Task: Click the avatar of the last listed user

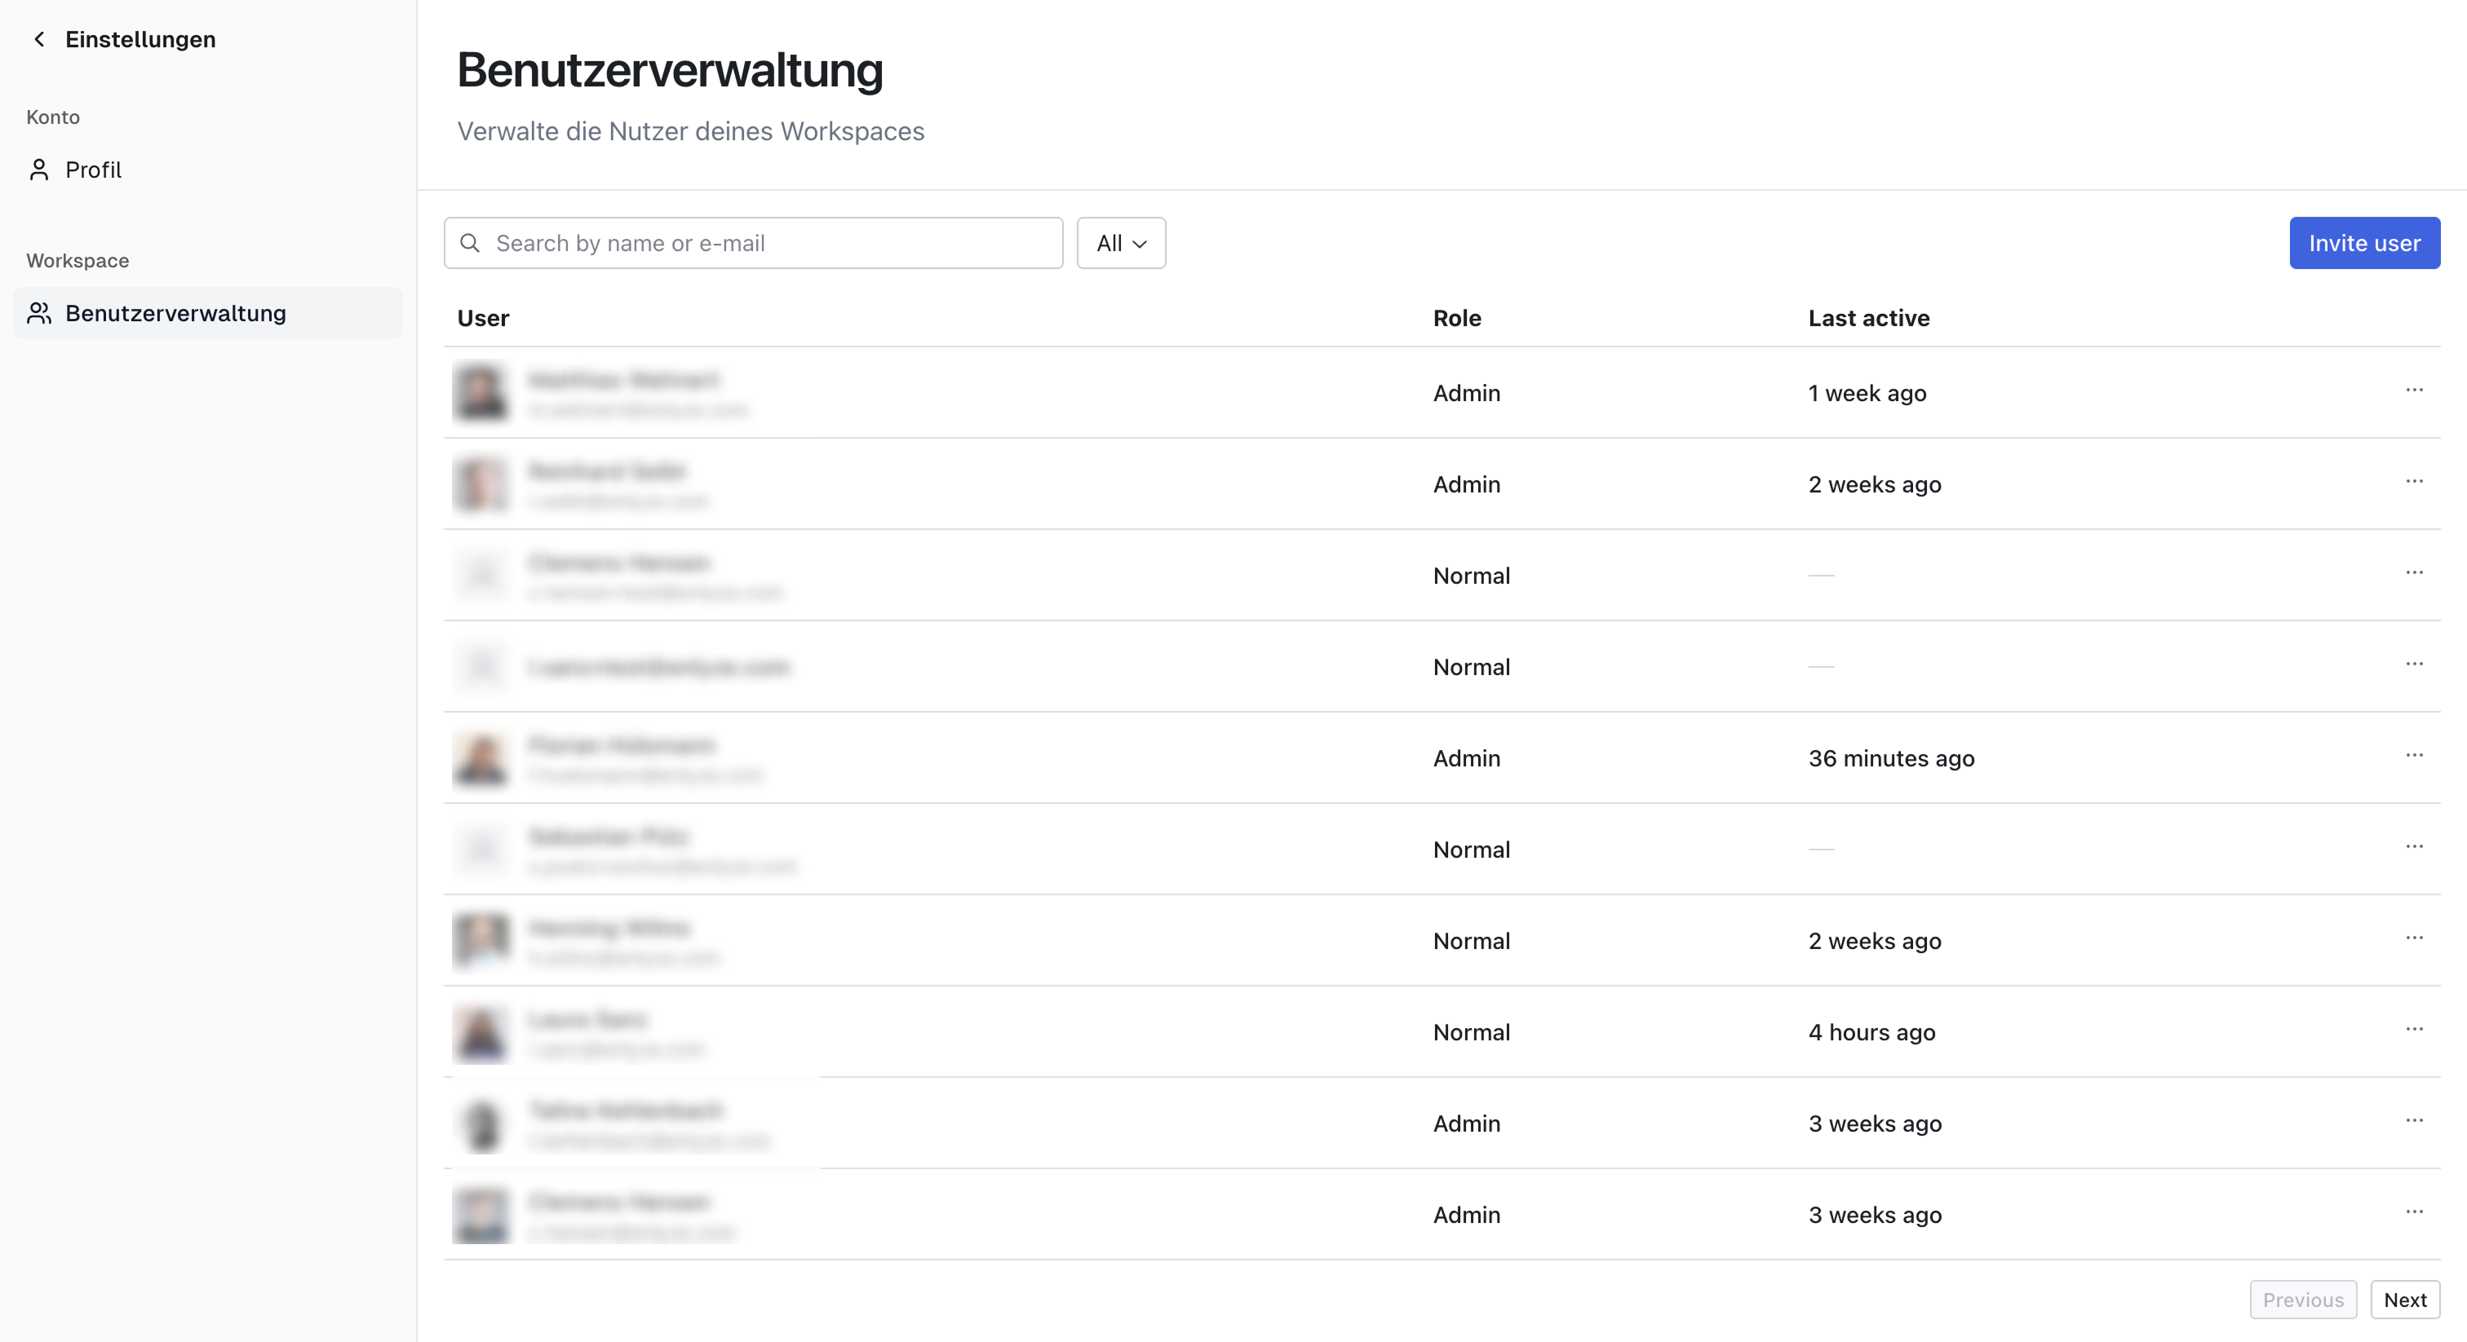Action: (481, 1215)
